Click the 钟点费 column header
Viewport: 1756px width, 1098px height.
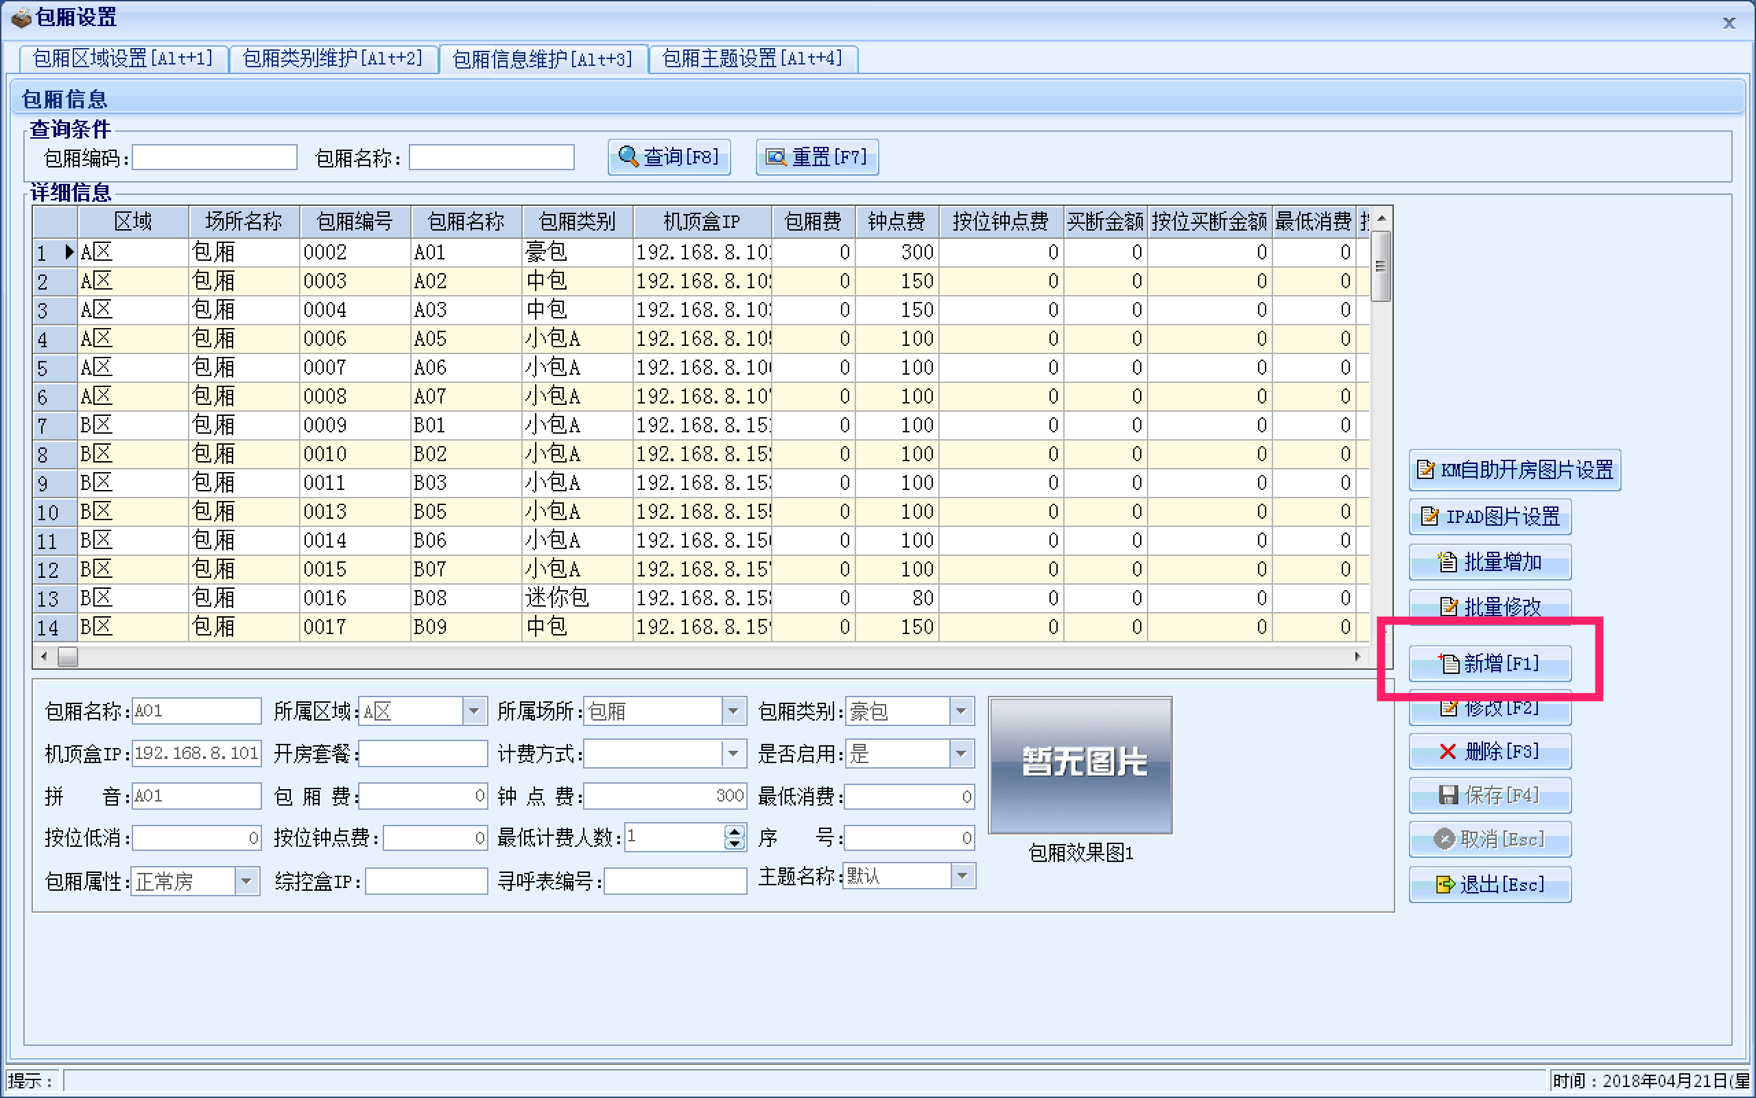tap(897, 222)
